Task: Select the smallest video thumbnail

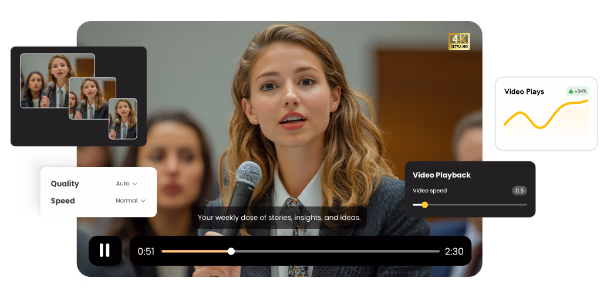Action: tap(123, 118)
